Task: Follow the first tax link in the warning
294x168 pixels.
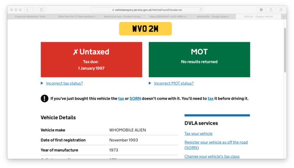Action: (121, 99)
